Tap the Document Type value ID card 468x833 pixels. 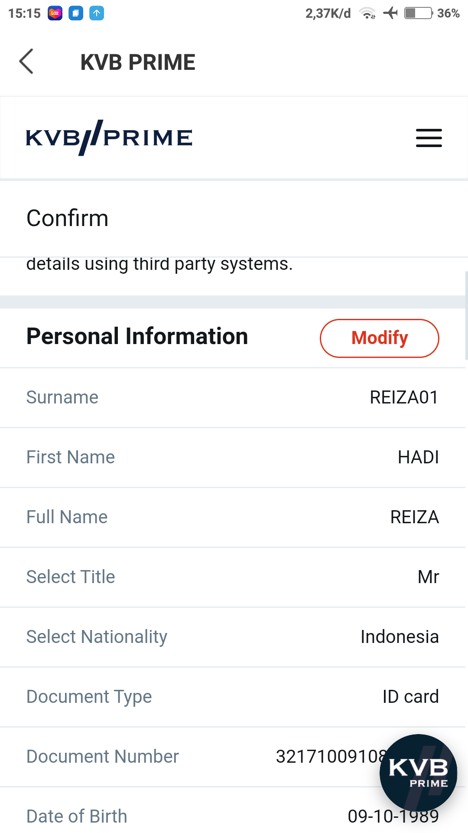pyautogui.click(x=411, y=697)
